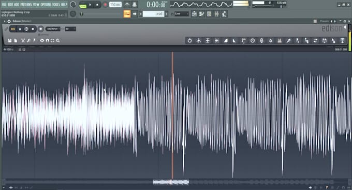
Task: Open the VIEW menu
Action: tap(36, 5)
